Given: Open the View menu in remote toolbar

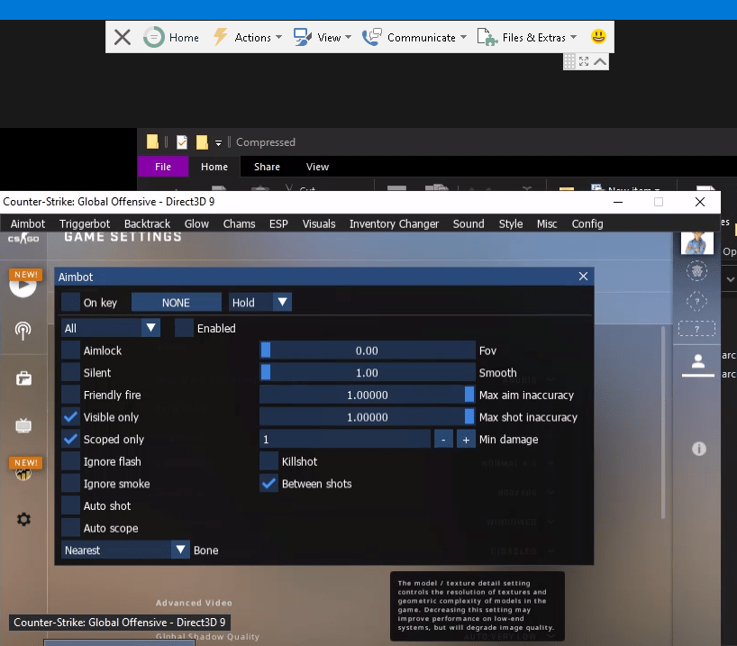Looking at the screenshot, I should [323, 37].
